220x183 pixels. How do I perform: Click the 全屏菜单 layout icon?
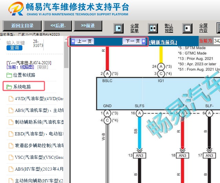tap(118, 28)
